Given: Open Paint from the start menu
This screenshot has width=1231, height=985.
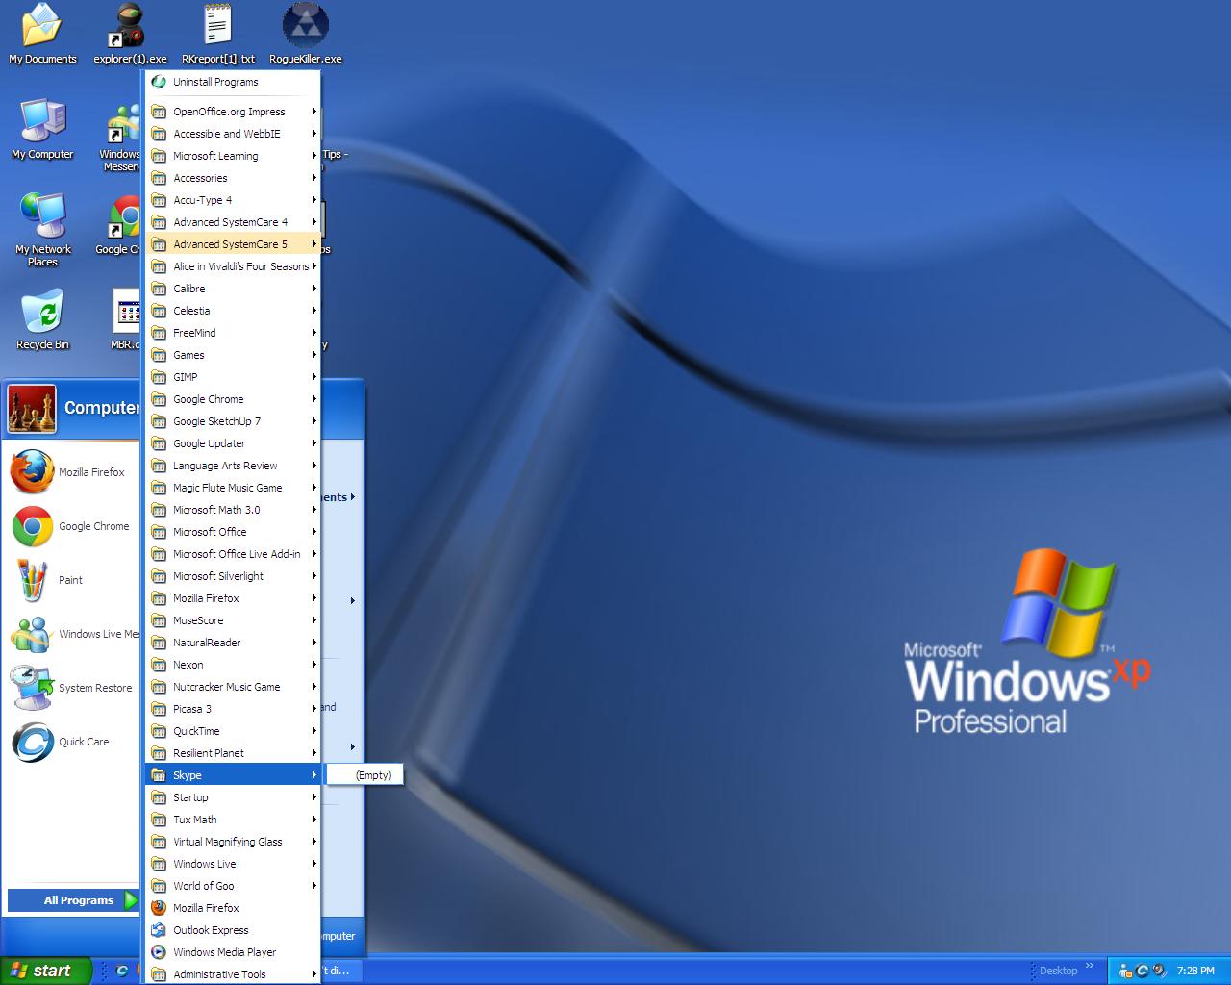Looking at the screenshot, I should [72, 580].
